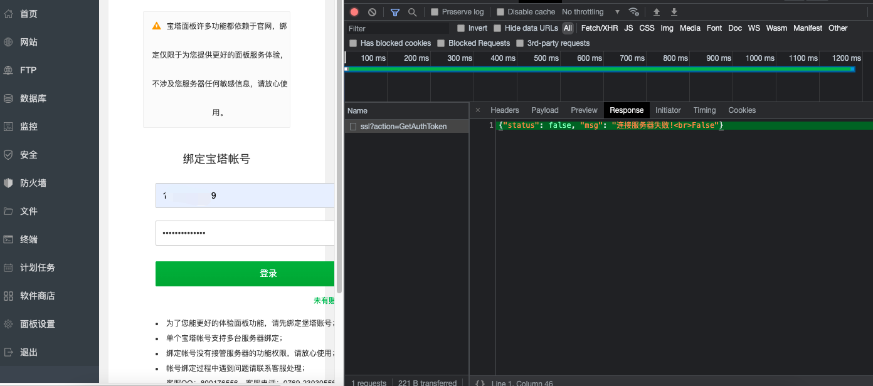The height and width of the screenshot is (386, 873).
Task: Tick the Invert filter checkbox
Action: point(461,28)
